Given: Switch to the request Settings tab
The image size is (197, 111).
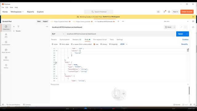Looking at the screenshot, I should [120, 39].
